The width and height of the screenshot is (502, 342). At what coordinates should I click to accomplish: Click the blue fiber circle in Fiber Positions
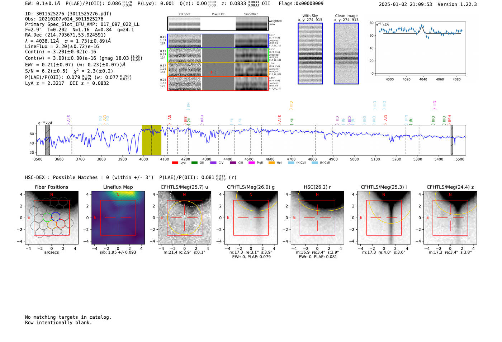(x=56, y=217)
